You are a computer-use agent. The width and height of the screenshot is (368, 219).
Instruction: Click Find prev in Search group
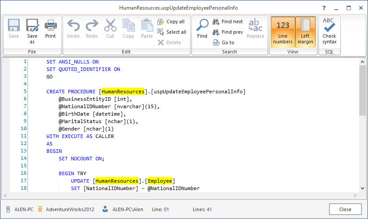pyautogui.click(x=227, y=32)
